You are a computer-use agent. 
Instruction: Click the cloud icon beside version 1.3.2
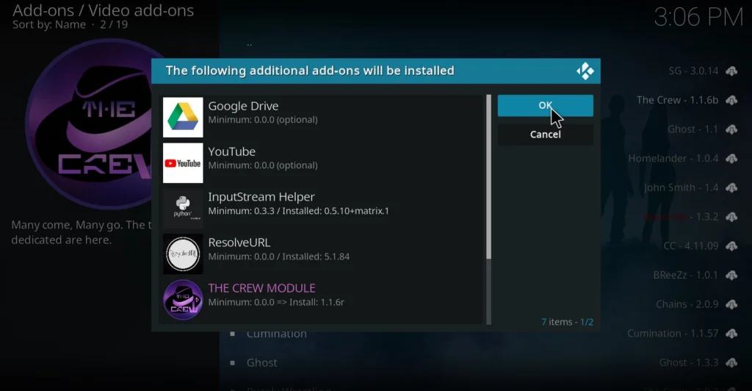pyautogui.click(x=731, y=218)
